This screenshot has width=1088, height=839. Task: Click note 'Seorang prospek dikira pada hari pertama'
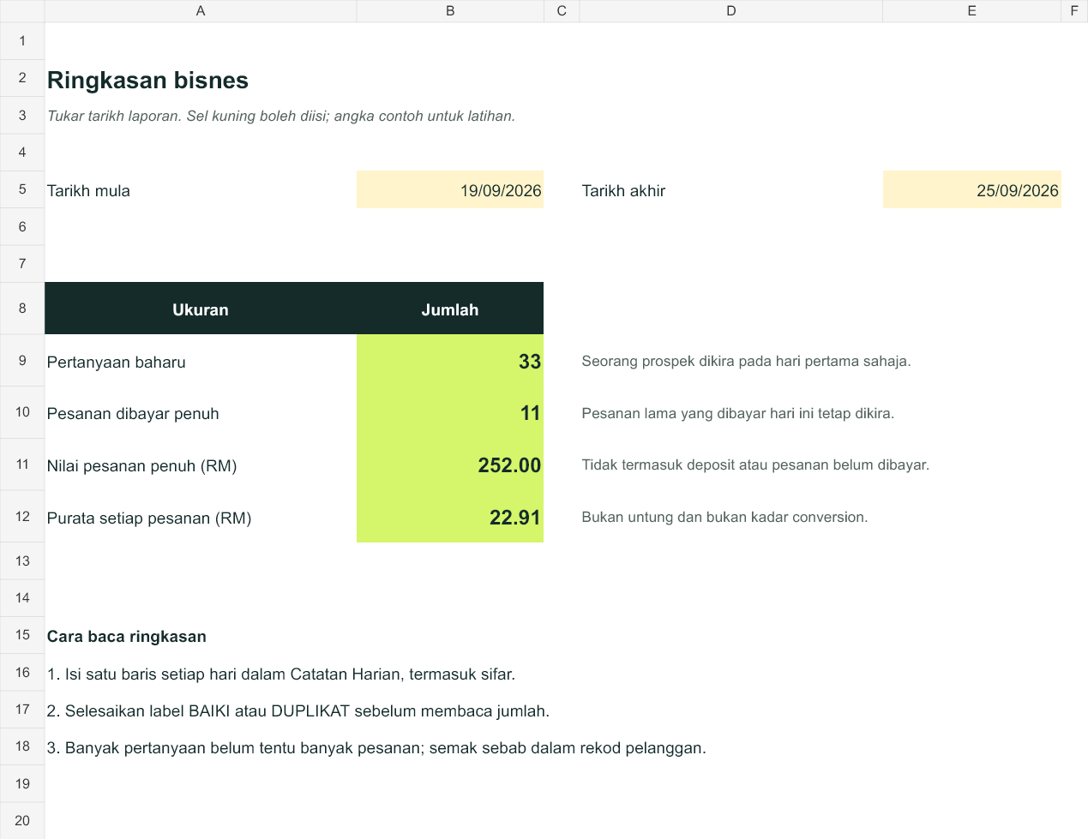[x=746, y=362]
